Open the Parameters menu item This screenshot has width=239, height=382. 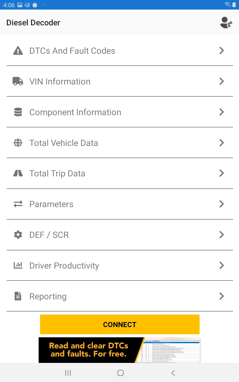click(119, 204)
